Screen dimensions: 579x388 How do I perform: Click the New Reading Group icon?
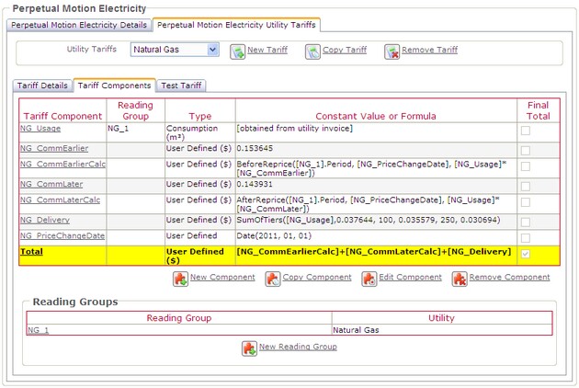pyautogui.click(x=249, y=348)
